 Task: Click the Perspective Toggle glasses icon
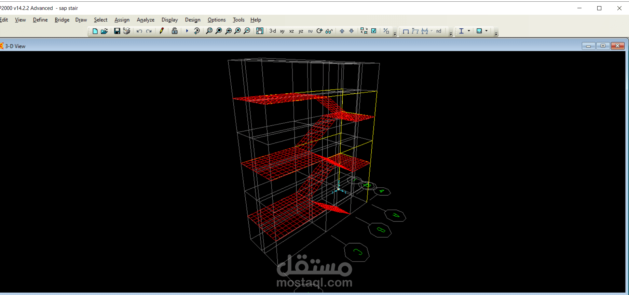pyautogui.click(x=329, y=31)
